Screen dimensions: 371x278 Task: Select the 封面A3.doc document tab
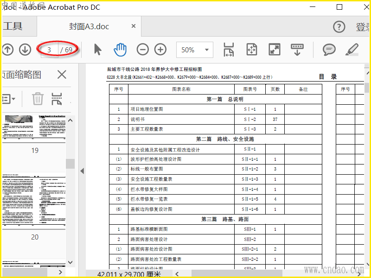(89, 26)
